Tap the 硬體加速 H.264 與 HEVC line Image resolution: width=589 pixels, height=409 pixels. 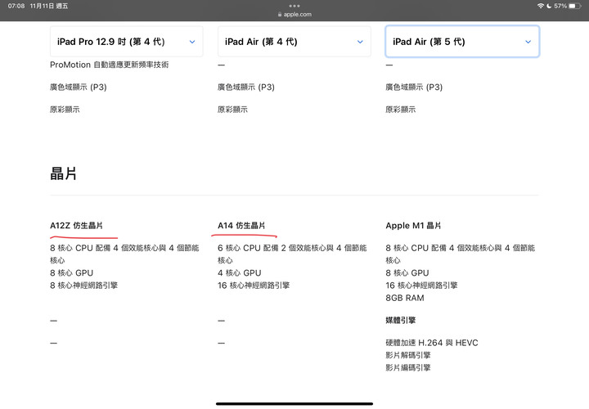coord(432,343)
